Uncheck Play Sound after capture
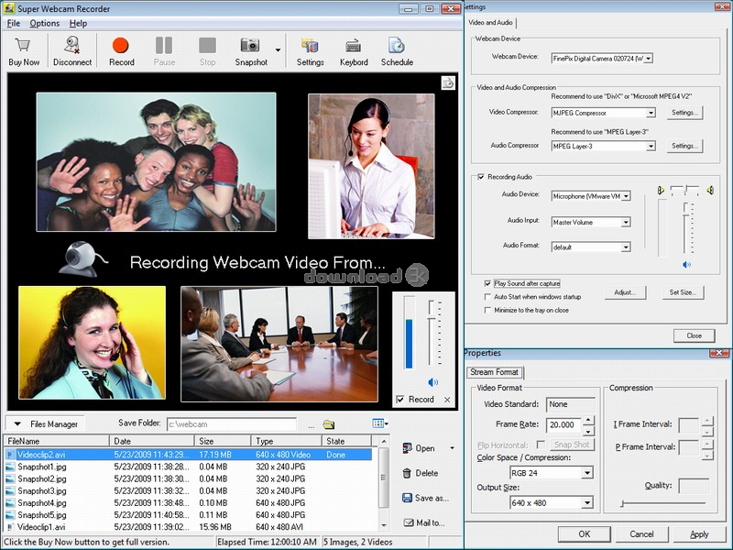The image size is (733, 550). click(487, 284)
